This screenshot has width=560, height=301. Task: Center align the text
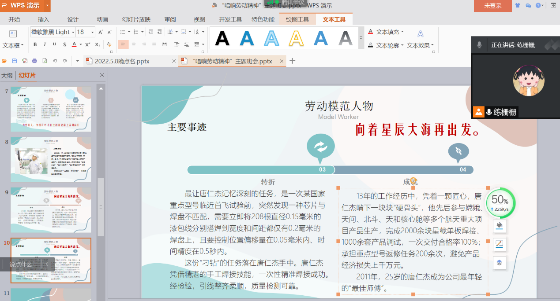[134, 44]
